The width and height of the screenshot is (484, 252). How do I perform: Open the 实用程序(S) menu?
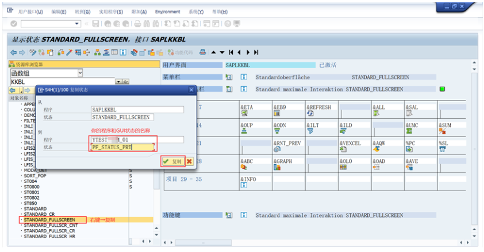[111, 11]
